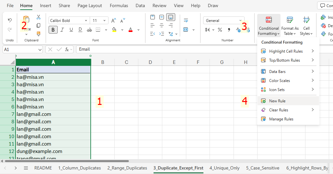Click the Undo arrow icon
The image size is (333, 174).
coord(10,20)
